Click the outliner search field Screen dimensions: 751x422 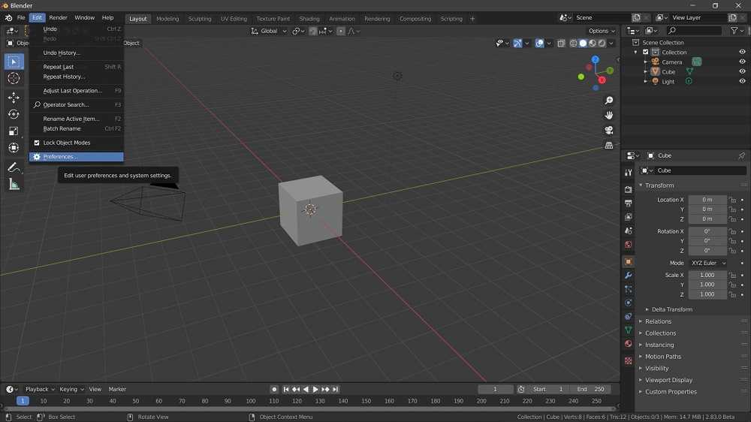tap(693, 31)
